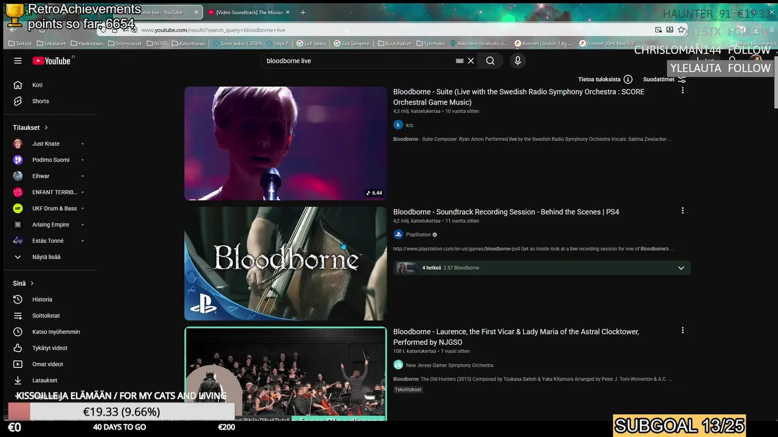
Task: Open more options for Bloodborne Suite video
Action: [683, 90]
